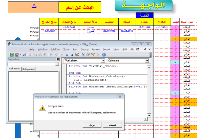Viewport: 197px width, 138px height.
Task: Click the Cut scissors icon
Action: (x=30, y=55)
